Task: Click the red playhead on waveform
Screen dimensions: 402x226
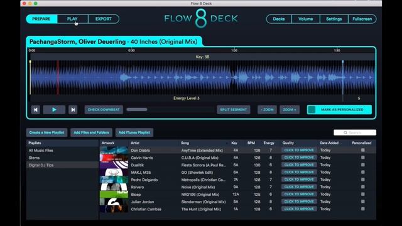Action: (x=58, y=77)
